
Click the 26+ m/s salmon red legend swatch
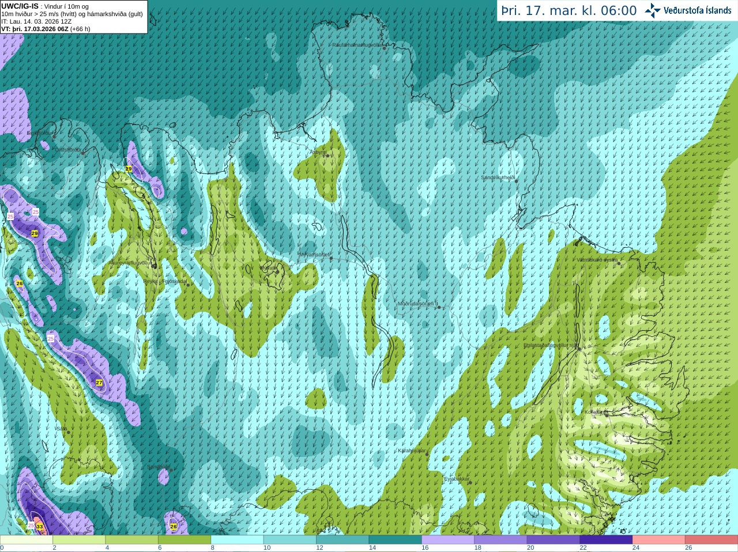point(711,540)
